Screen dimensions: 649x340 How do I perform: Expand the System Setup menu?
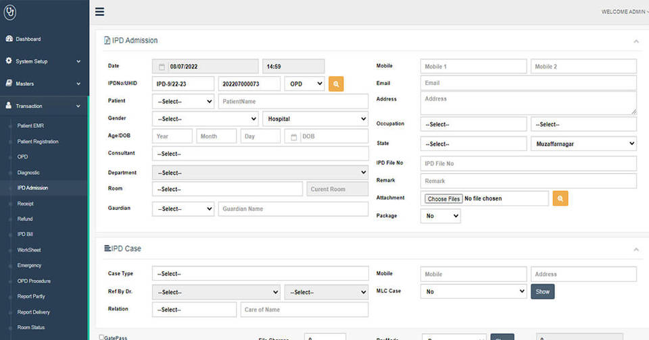(x=44, y=61)
